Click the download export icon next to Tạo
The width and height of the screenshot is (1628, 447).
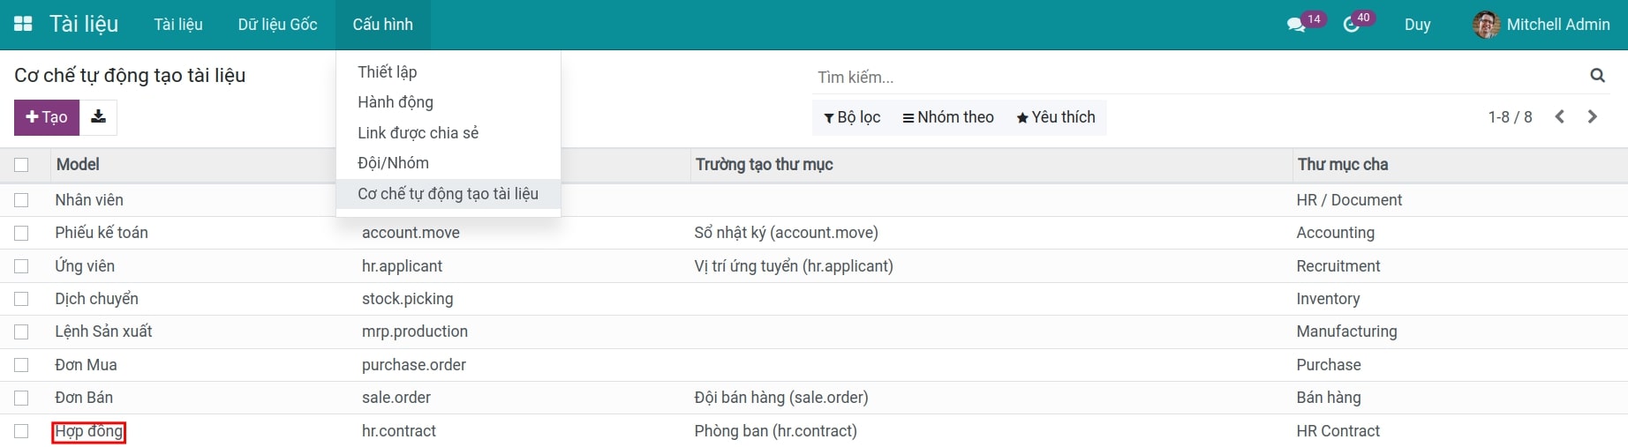tap(99, 117)
